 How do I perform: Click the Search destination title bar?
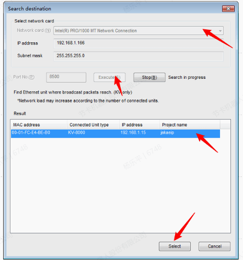[113, 8]
